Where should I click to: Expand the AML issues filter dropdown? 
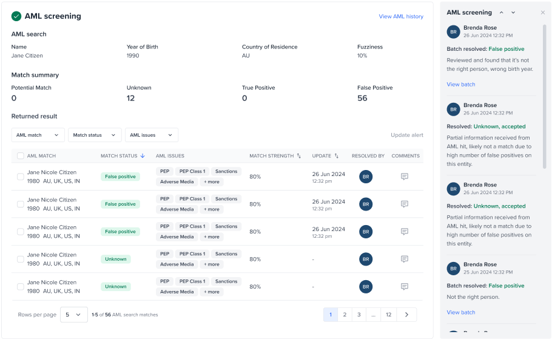151,135
